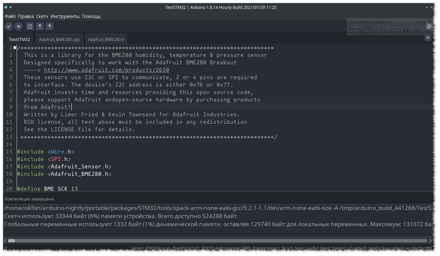Switch to the Adafruit_BME280.h tab
This screenshot has height=256, width=440.
click(x=106, y=40)
